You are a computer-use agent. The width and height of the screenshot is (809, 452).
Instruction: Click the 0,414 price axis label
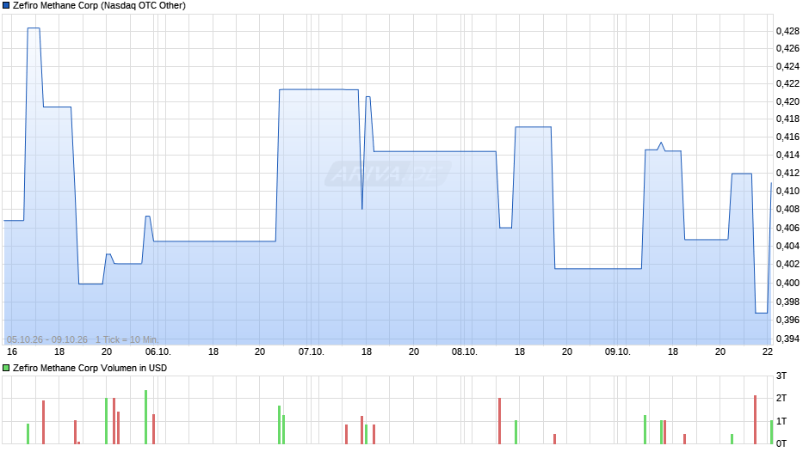tap(787, 156)
